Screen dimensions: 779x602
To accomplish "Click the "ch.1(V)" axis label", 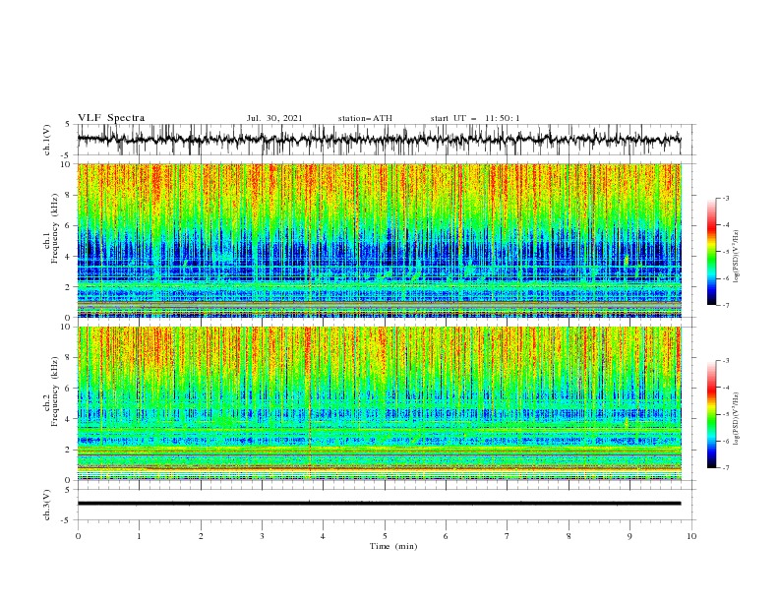I will [47, 140].
